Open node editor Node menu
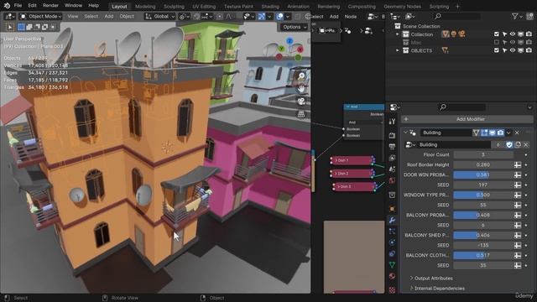 tap(351, 17)
